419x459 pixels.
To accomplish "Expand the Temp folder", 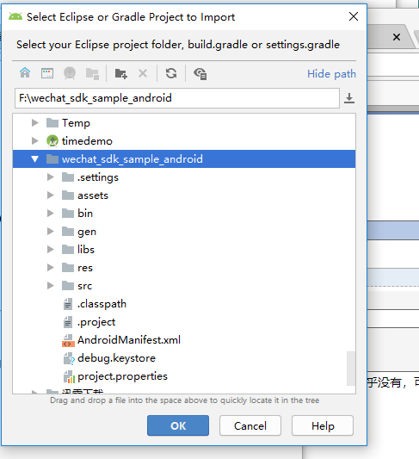I will click(34, 122).
